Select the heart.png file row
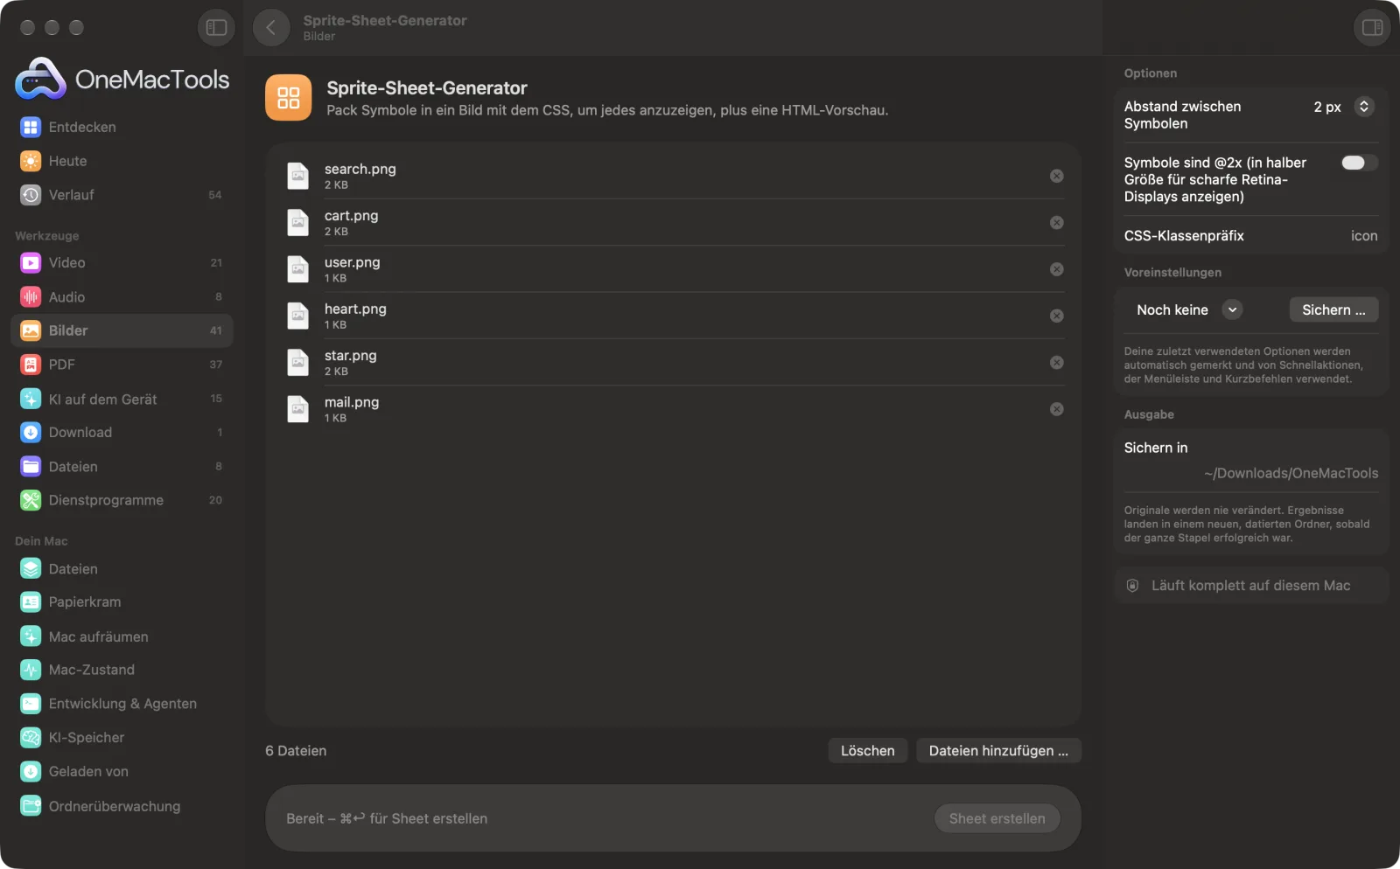This screenshot has width=1400, height=869. pyautogui.click(x=673, y=316)
